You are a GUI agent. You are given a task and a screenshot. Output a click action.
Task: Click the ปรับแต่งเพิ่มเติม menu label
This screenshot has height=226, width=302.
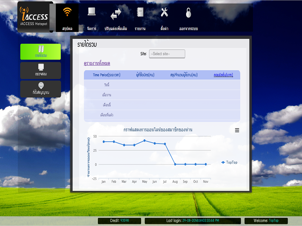[x=116, y=29]
